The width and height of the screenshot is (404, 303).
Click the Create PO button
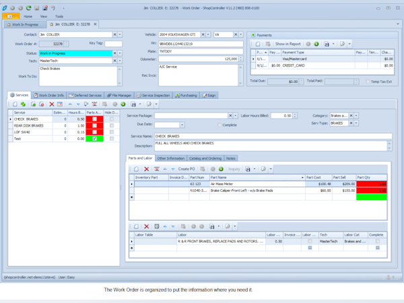(x=187, y=169)
